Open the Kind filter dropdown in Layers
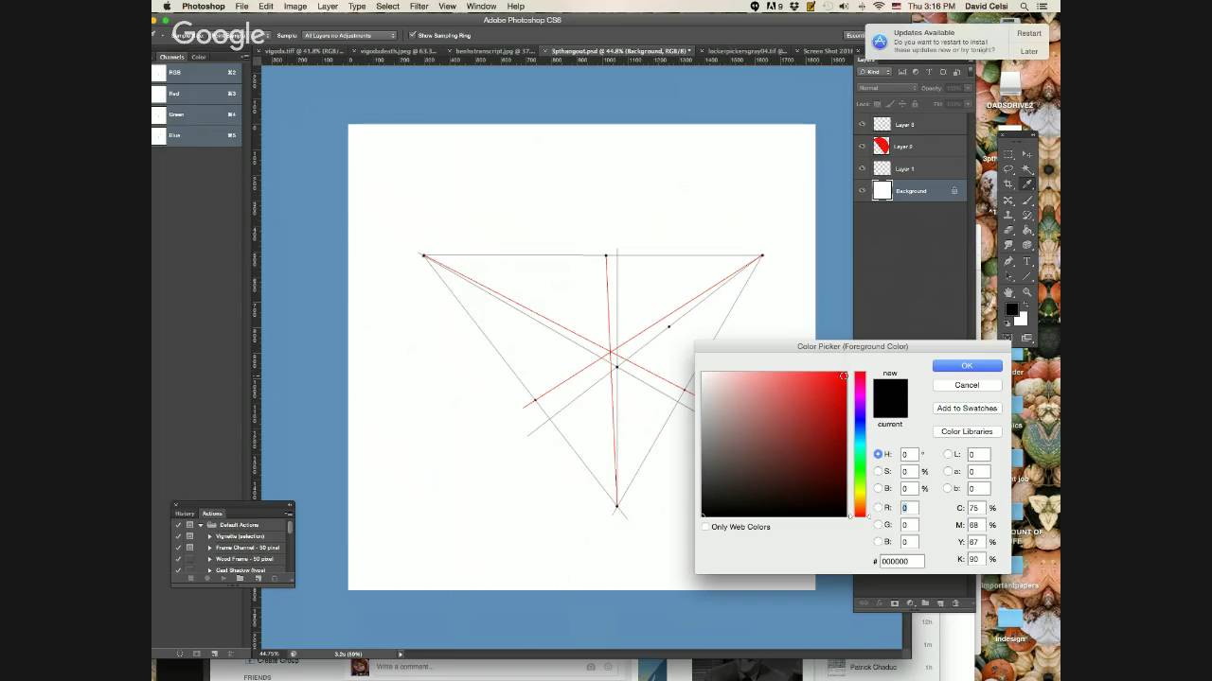This screenshot has width=1212, height=681. tap(874, 72)
